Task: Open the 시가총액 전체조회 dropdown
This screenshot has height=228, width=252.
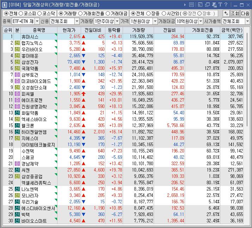Action: (247, 21)
